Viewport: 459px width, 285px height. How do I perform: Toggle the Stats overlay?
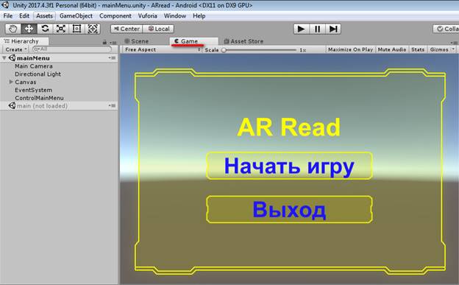point(418,49)
